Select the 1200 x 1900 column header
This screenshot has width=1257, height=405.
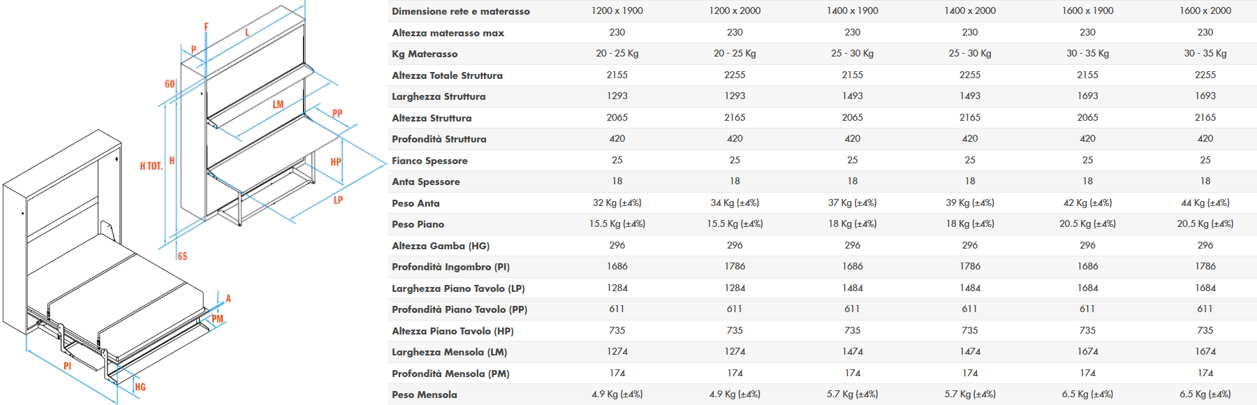point(617,11)
